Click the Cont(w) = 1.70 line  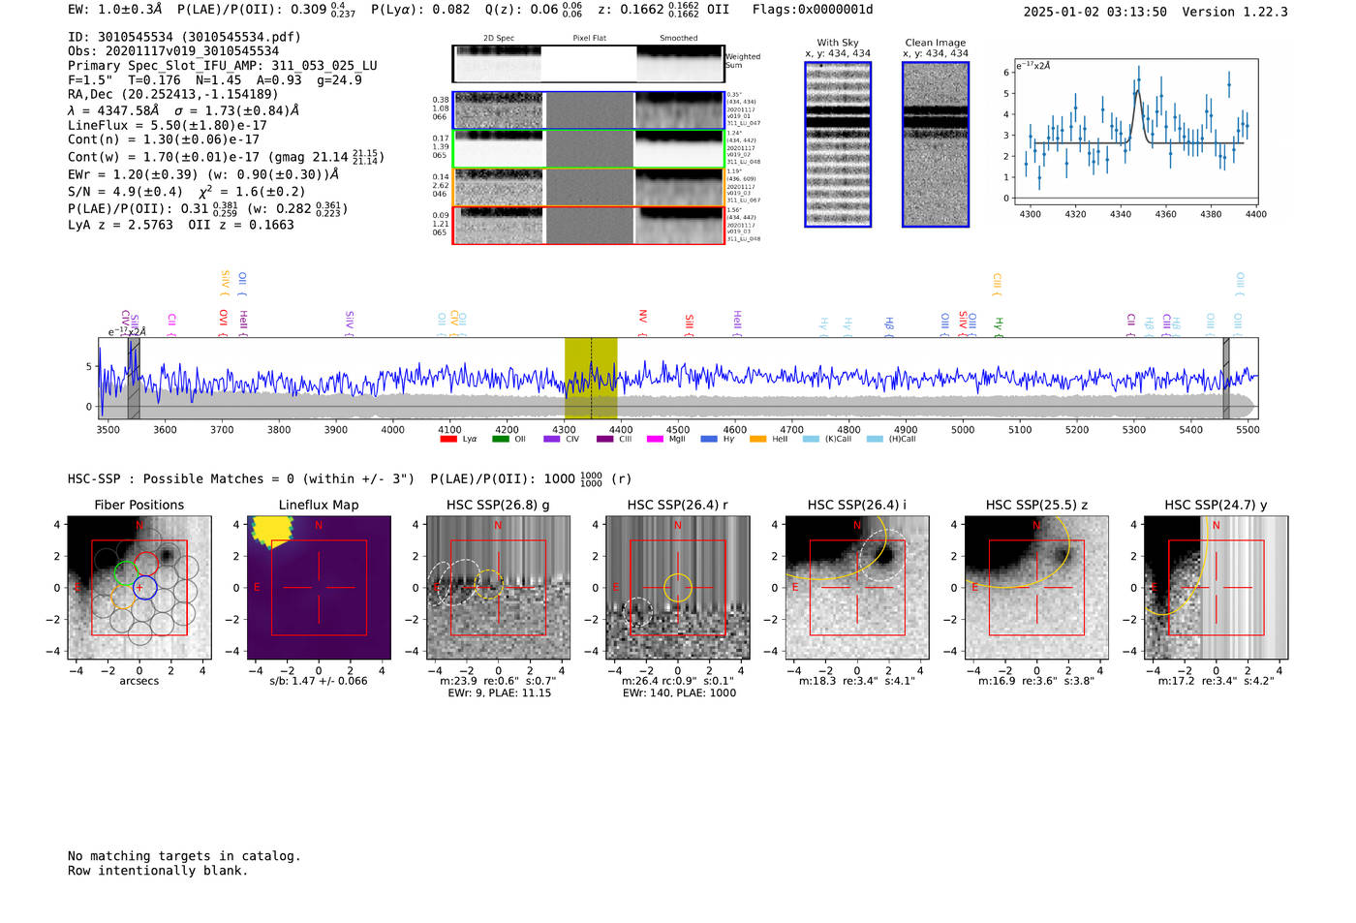pos(226,156)
